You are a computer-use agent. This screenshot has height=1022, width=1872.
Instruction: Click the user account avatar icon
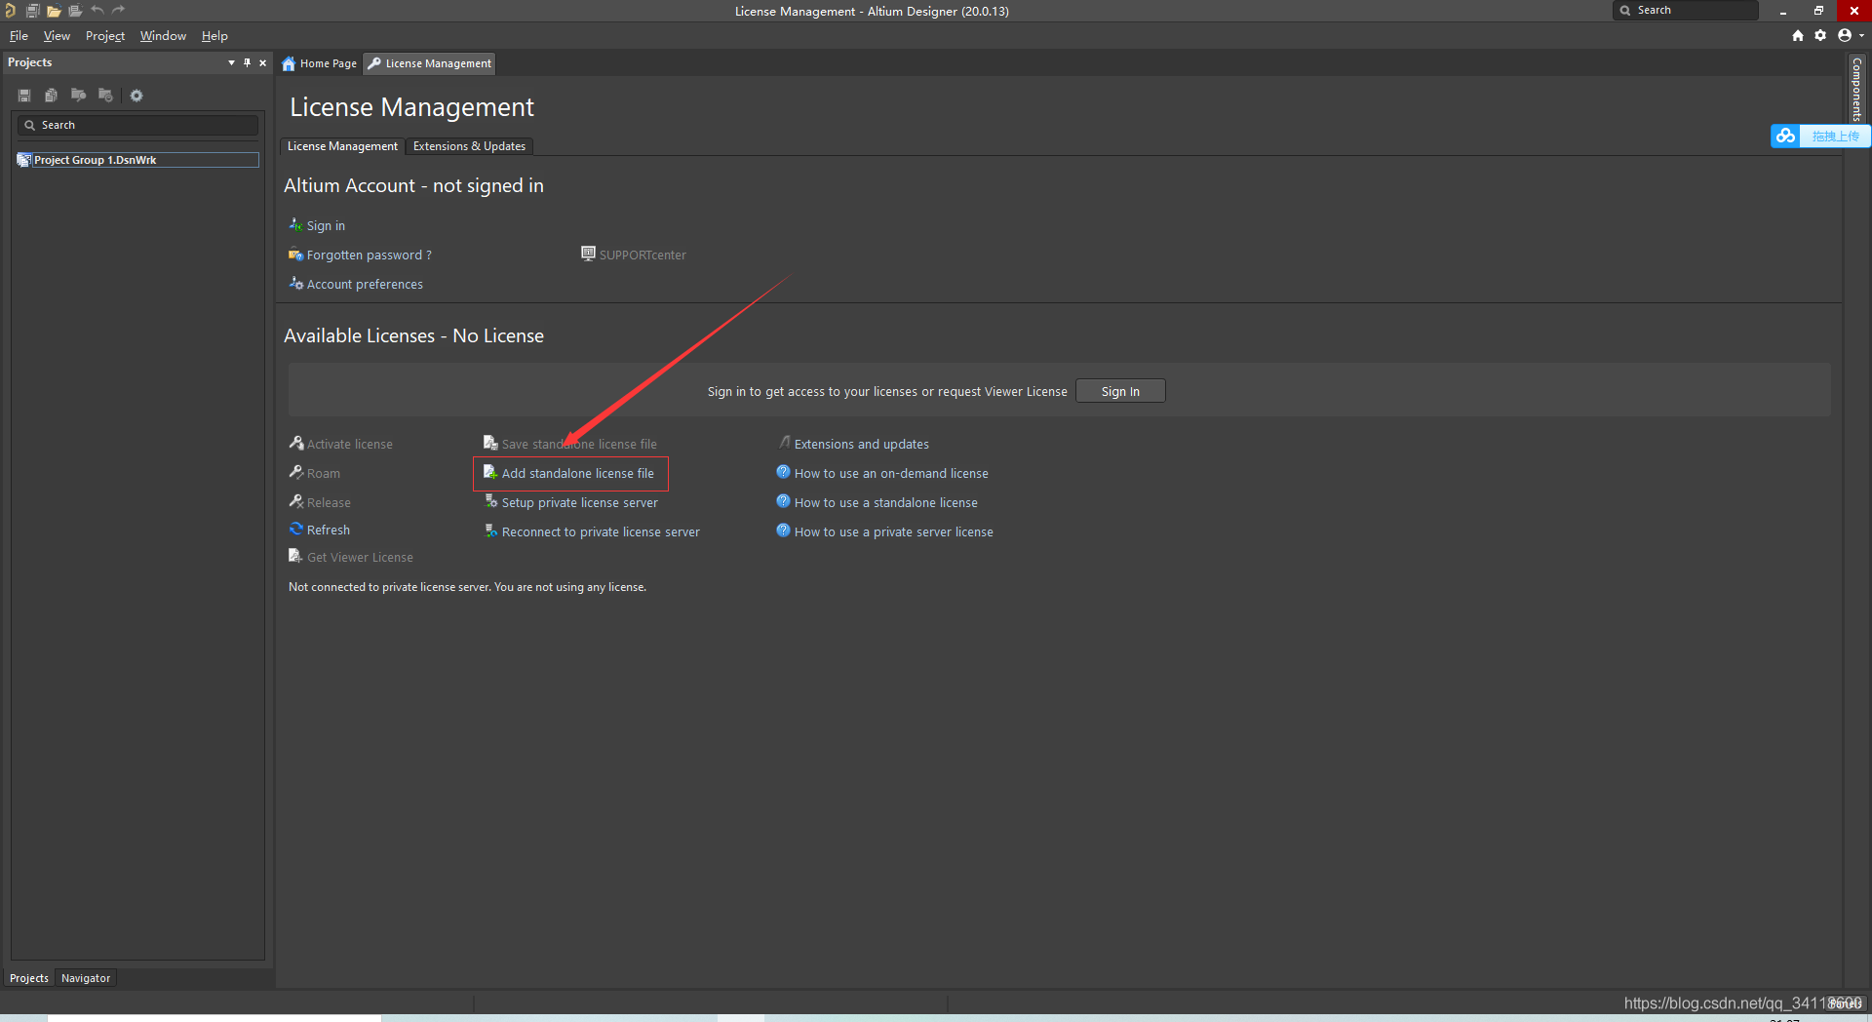(x=1844, y=35)
